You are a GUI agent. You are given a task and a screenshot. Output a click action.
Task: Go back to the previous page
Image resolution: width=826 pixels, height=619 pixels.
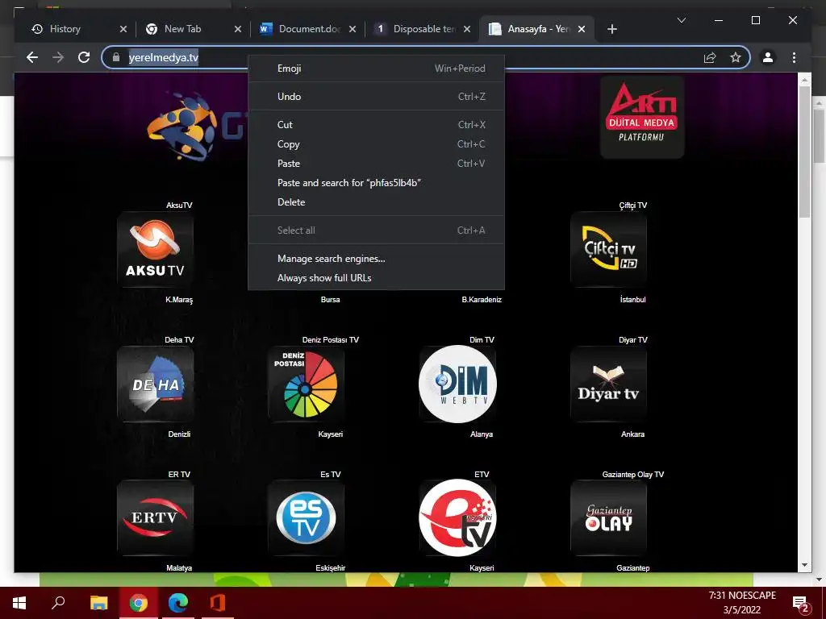pos(32,57)
